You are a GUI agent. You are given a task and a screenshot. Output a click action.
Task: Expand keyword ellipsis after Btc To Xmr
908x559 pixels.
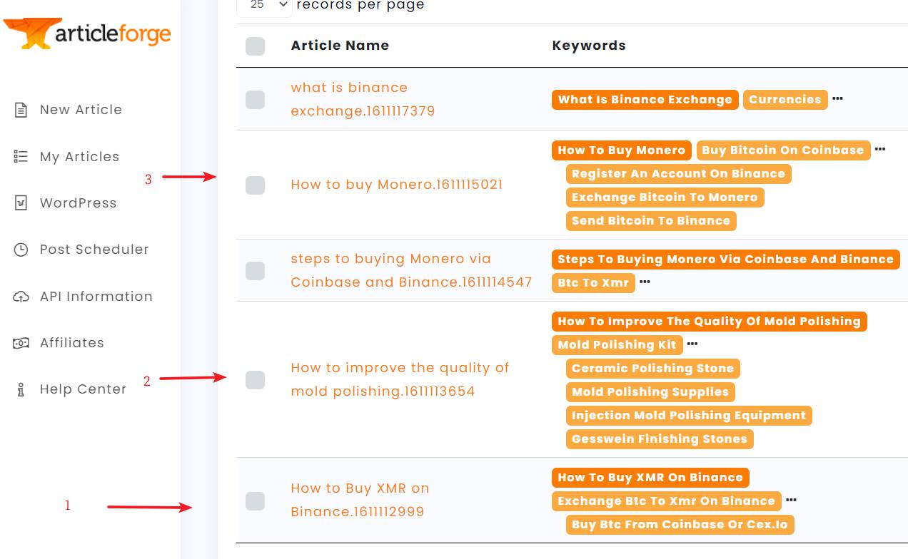645,282
